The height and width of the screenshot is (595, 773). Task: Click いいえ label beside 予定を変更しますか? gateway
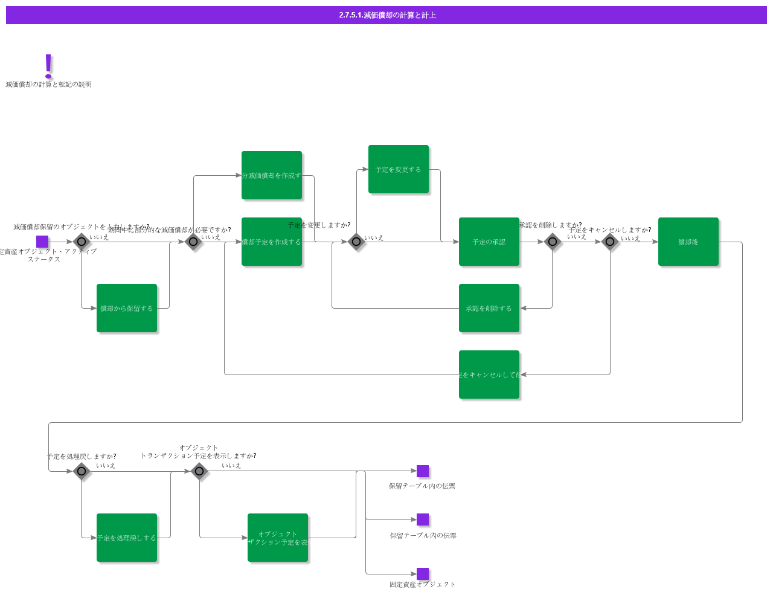tap(374, 238)
